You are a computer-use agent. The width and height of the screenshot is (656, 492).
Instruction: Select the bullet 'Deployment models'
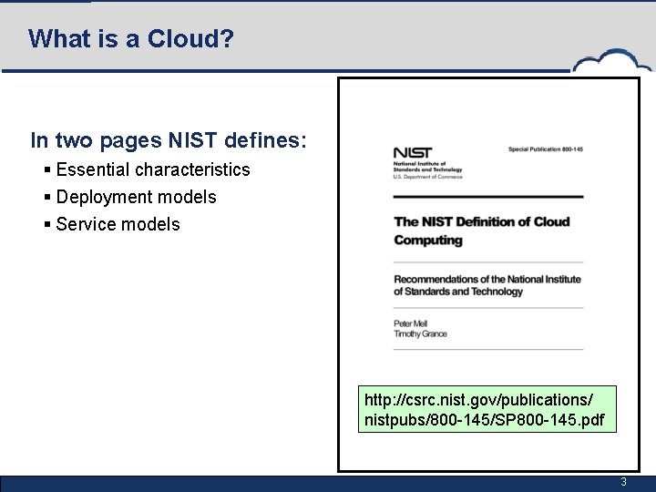click(x=136, y=197)
